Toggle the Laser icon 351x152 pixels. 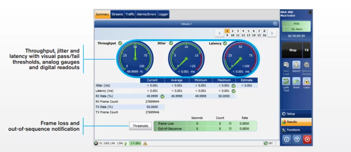point(306,81)
